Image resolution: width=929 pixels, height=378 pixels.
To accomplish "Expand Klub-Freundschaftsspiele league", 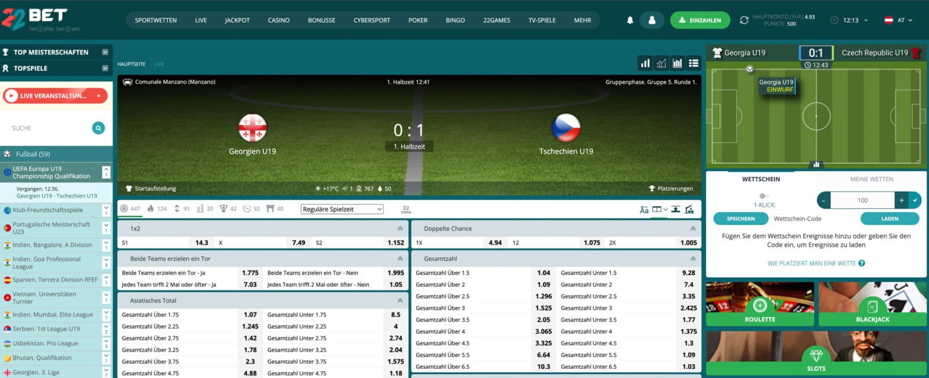I will tap(106, 210).
